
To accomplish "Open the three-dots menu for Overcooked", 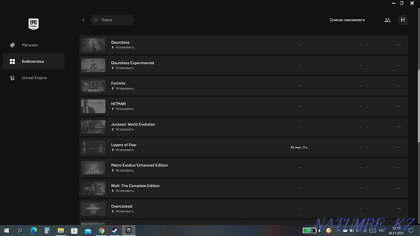I will click(x=399, y=209).
